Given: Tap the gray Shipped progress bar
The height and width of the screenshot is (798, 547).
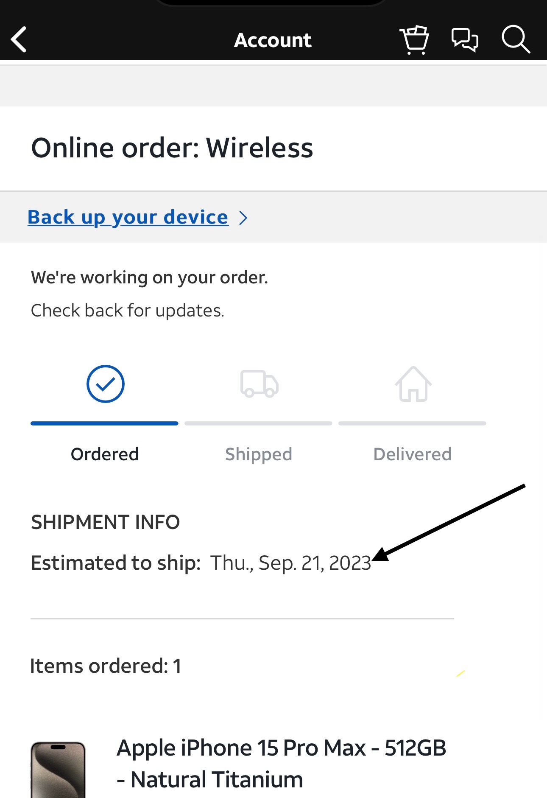Looking at the screenshot, I should (258, 423).
